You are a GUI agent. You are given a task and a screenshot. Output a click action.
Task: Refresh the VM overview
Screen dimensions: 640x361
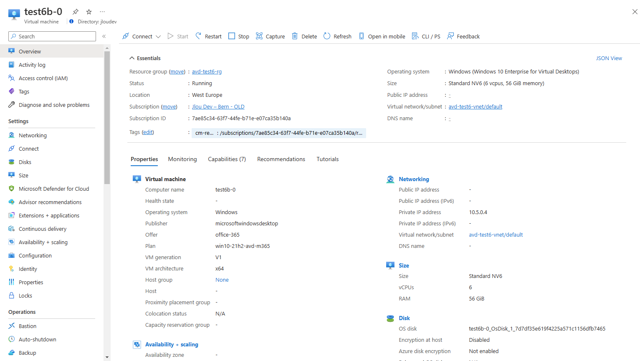[x=337, y=36]
